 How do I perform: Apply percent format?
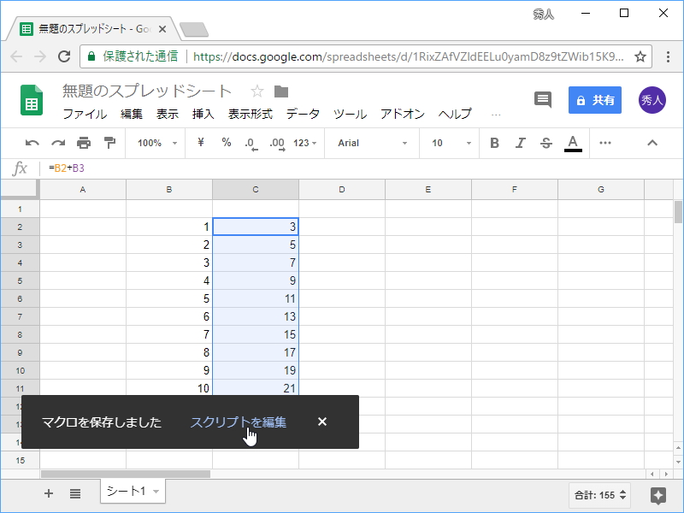(226, 143)
